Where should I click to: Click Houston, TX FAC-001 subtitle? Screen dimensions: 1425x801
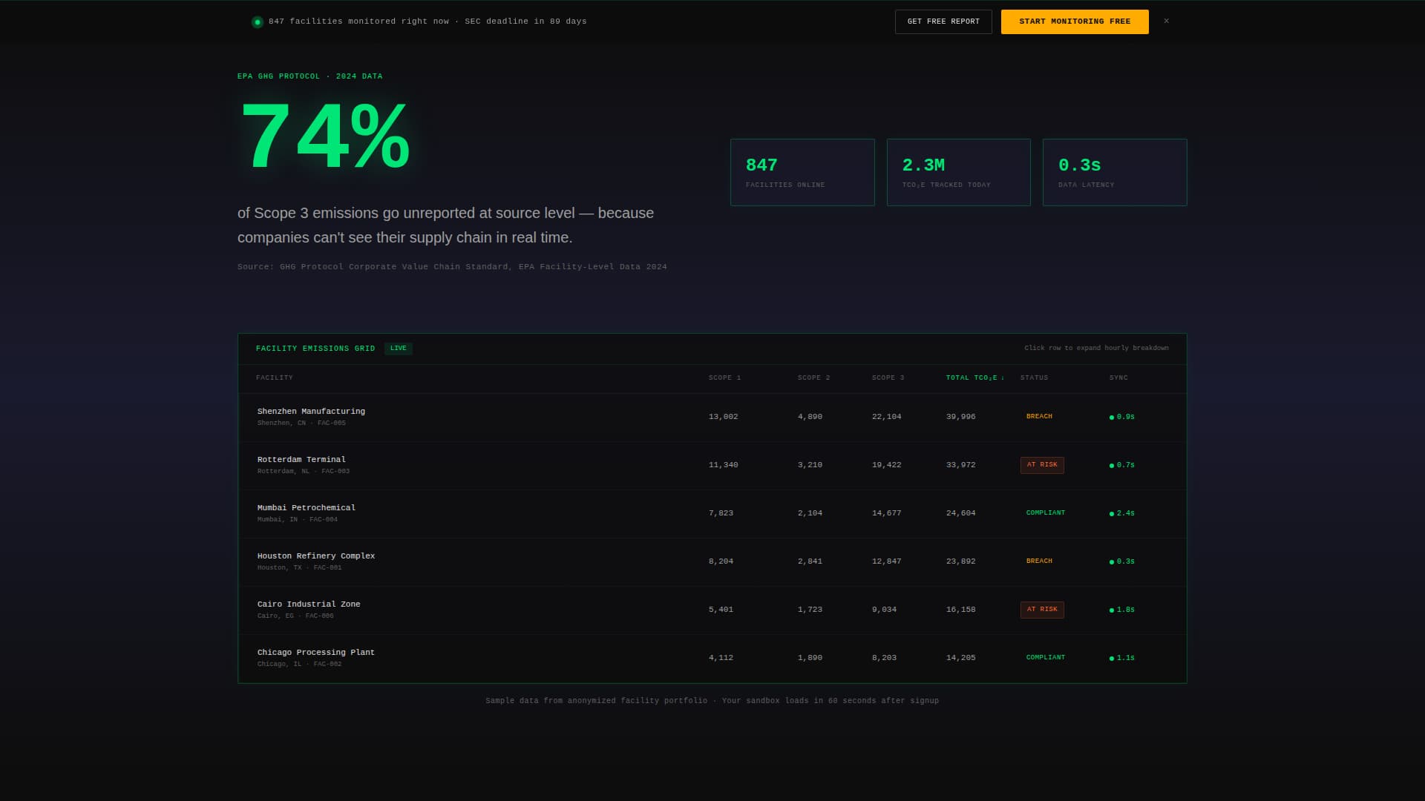pos(299,568)
